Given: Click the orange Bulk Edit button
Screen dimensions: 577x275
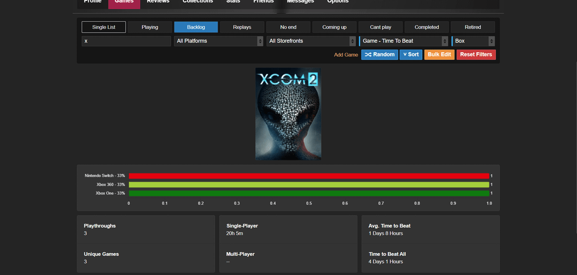Looking at the screenshot, I should 439,54.
